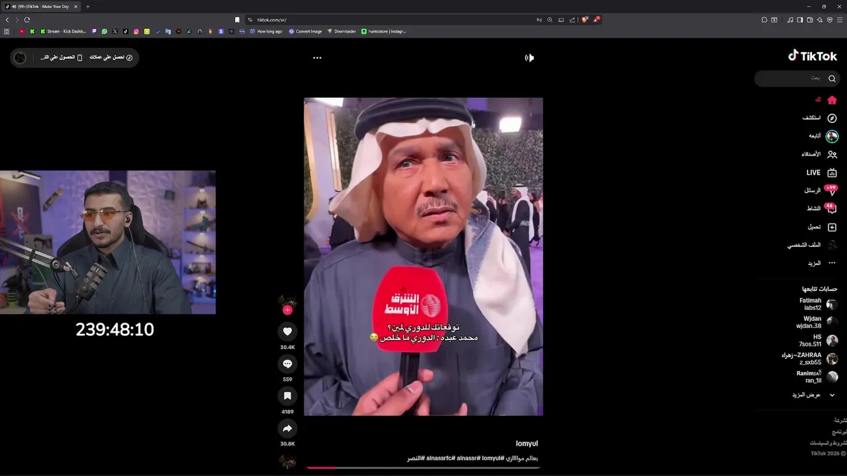
Task: Open the 'Downloader' bookmark
Action: (x=341, y=31)
